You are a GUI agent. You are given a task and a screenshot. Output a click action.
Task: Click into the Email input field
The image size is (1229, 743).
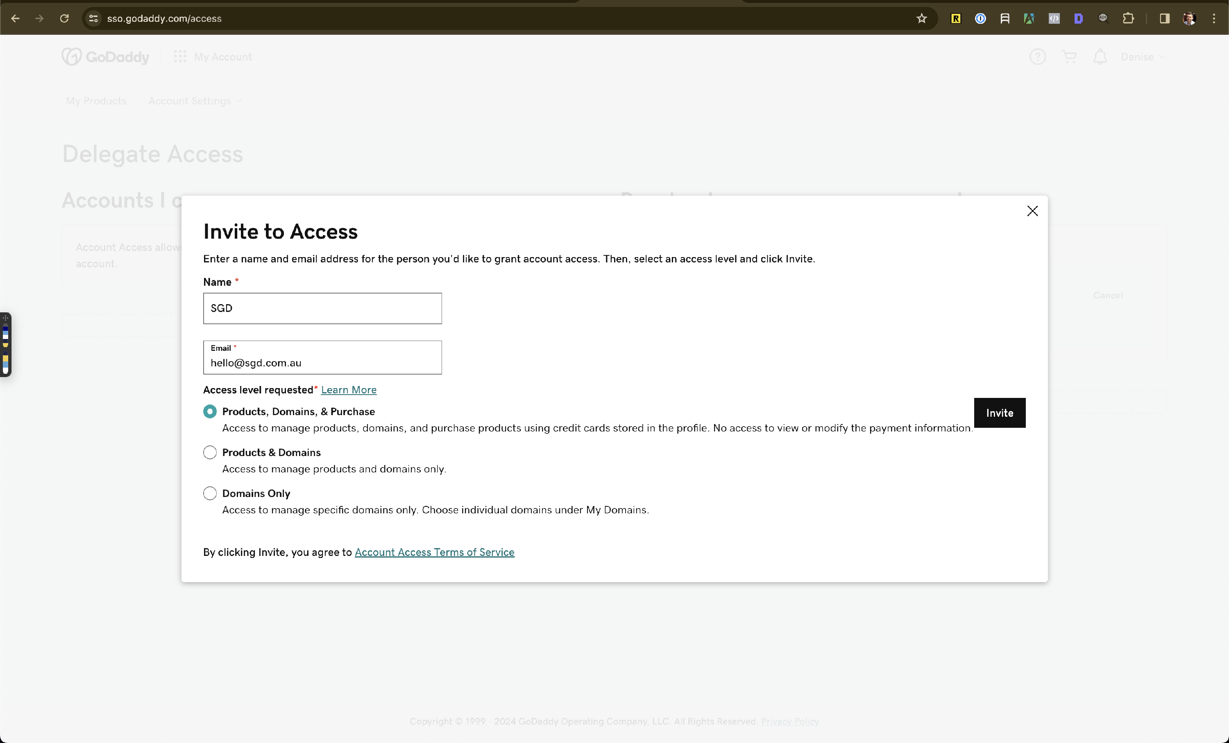(322, 363)
